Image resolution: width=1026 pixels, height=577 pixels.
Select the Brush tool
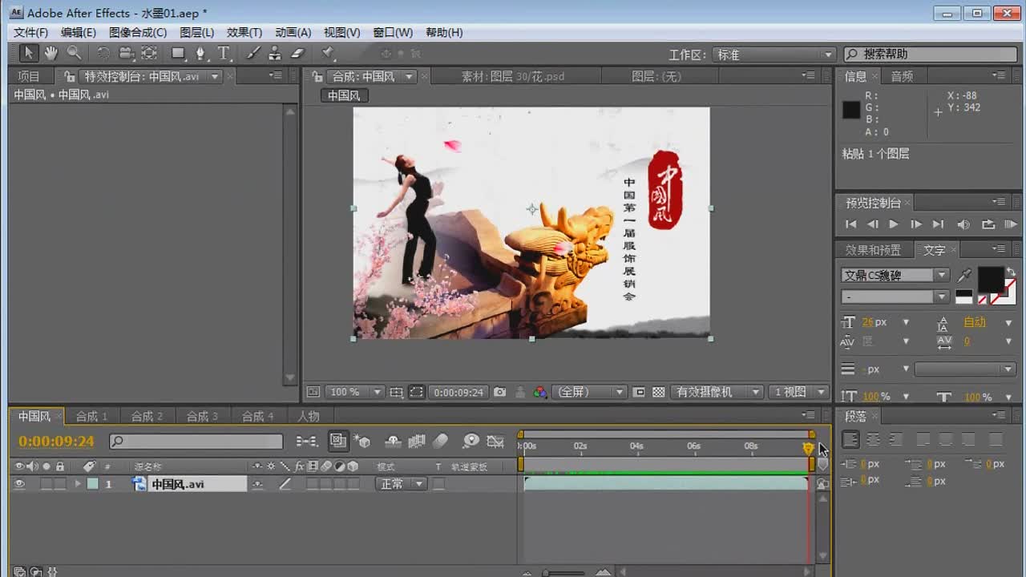tap(252, 54)
